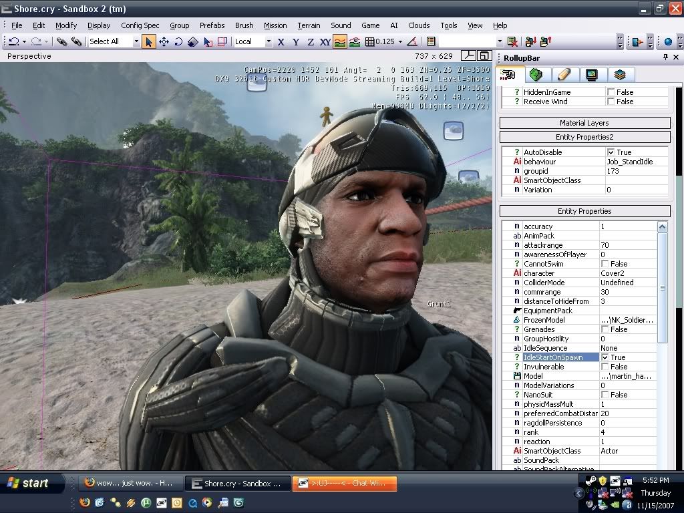The image size is (684, 513).
Task: Activate the Scale tool
Action: (193, 41)
